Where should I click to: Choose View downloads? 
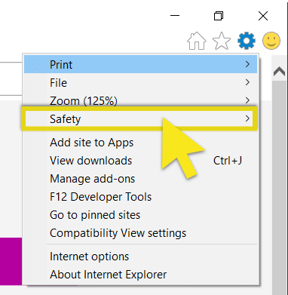click(x=140, y=161)
